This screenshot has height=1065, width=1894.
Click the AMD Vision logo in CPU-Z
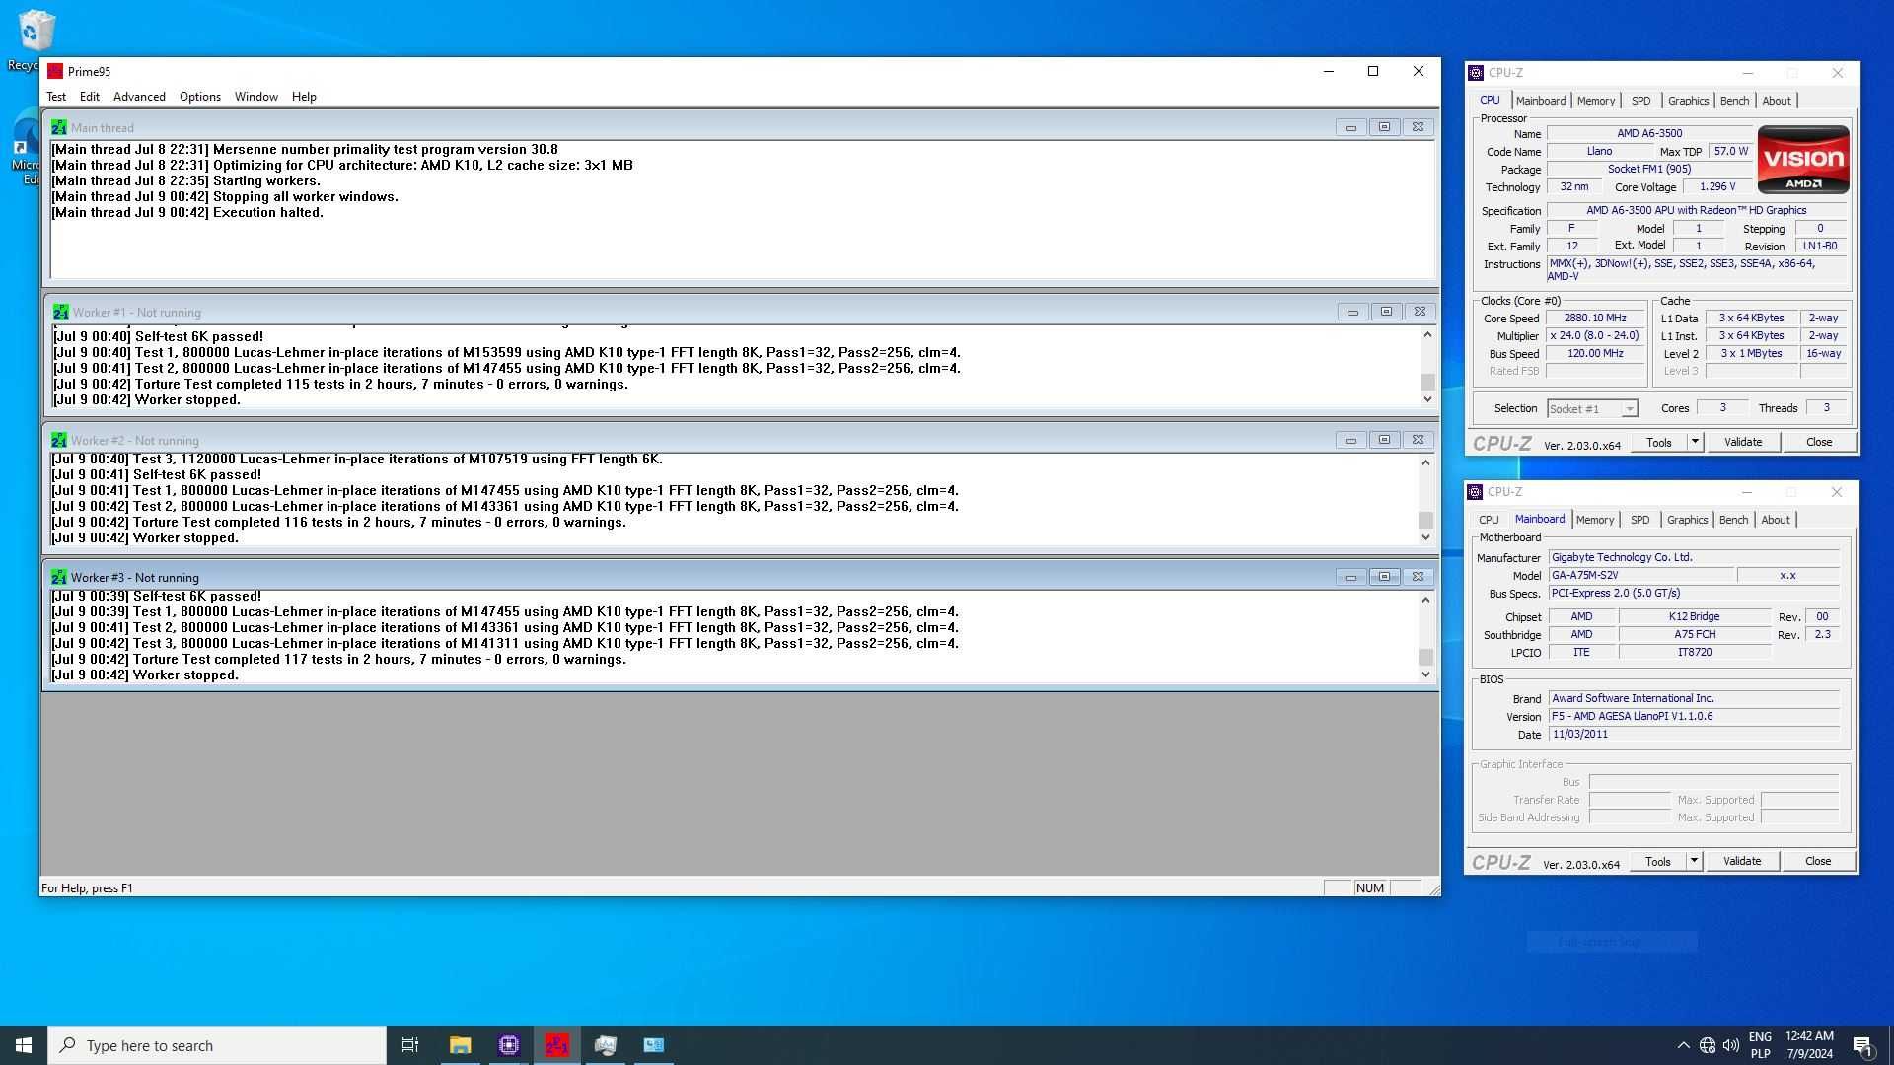[x=1803, y=160]
